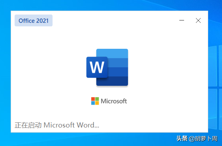Click the Word logo icon
The image size is (222, 146).
tap(107, 67)
